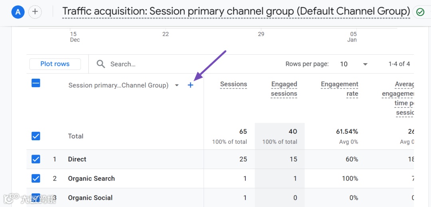This screenshot has width=431, height=207.
Task: Click the add comparison plus circle
Action: (x=35, y=12)
